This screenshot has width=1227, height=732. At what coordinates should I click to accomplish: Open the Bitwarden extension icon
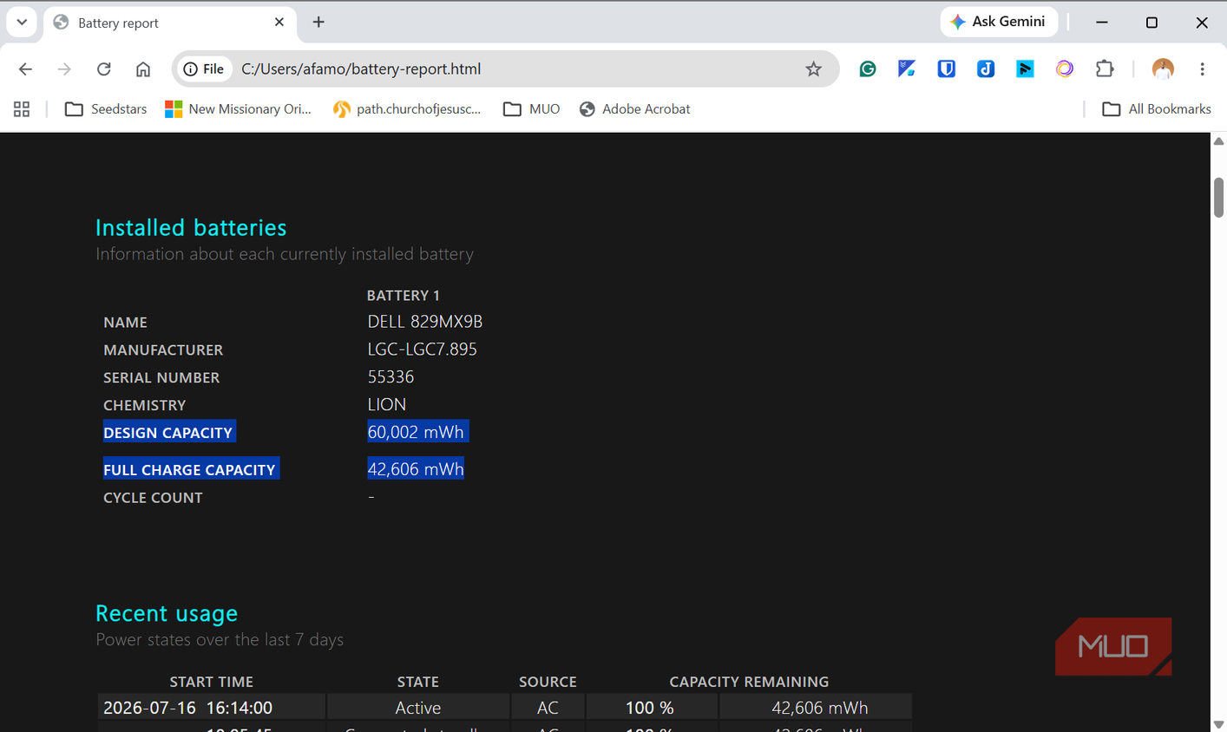click(946, 69)
